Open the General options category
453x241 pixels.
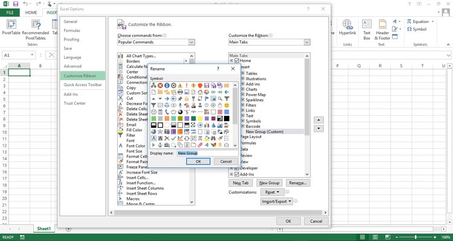coord(71,22)
